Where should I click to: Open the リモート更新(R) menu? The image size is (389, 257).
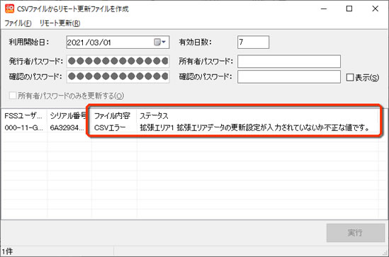(60, 23)
